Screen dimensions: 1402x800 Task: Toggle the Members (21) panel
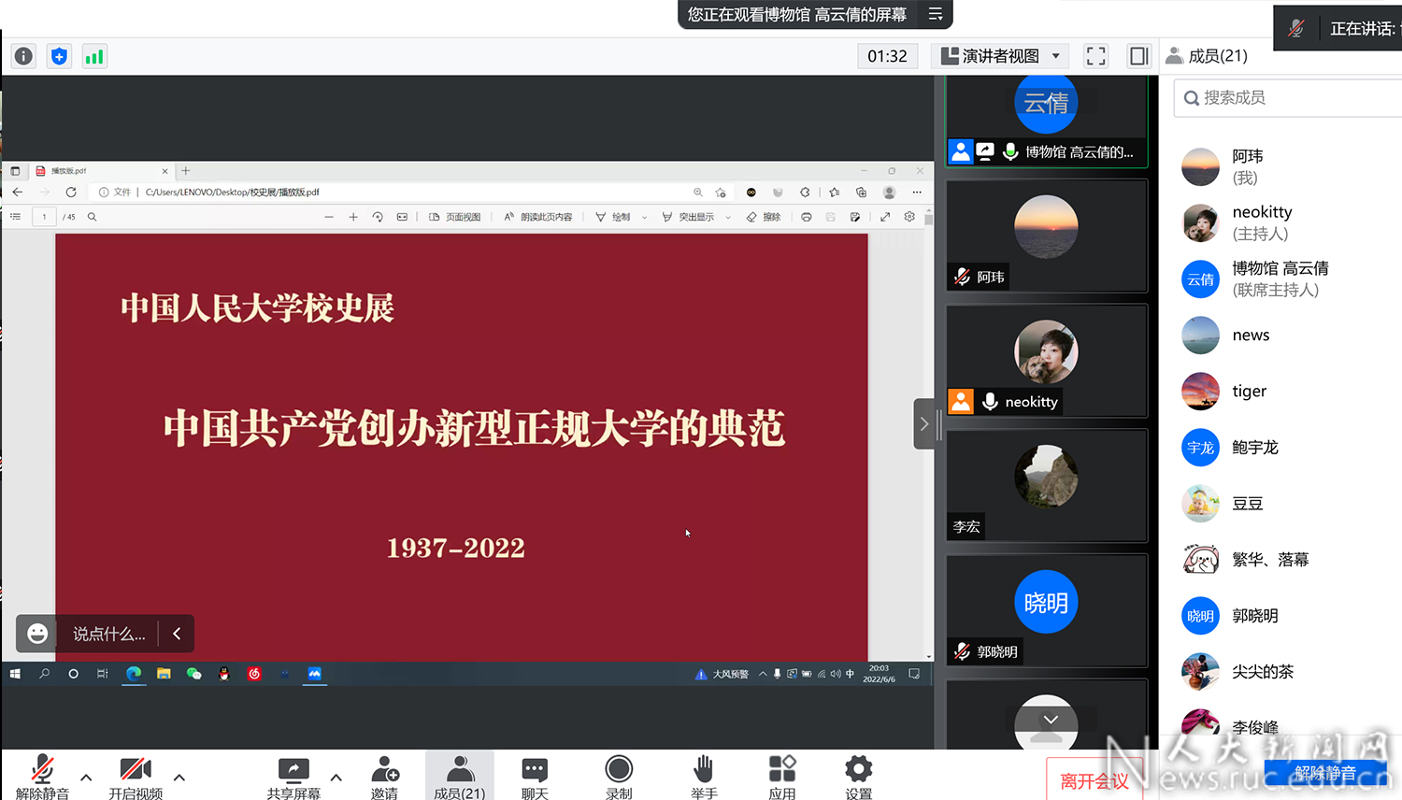click(459, 777)
